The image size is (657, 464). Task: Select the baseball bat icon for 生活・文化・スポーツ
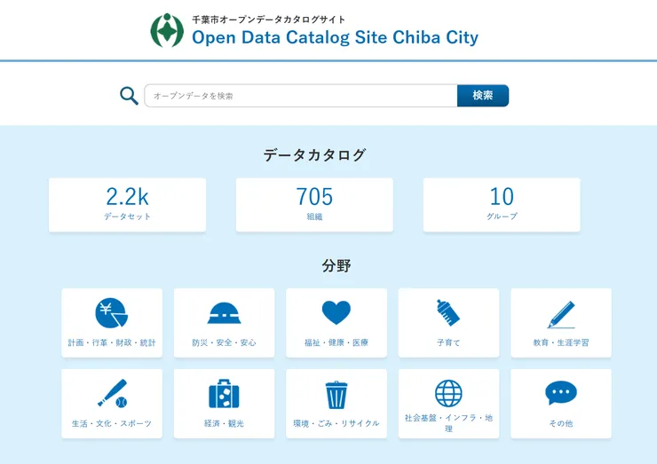112,394
